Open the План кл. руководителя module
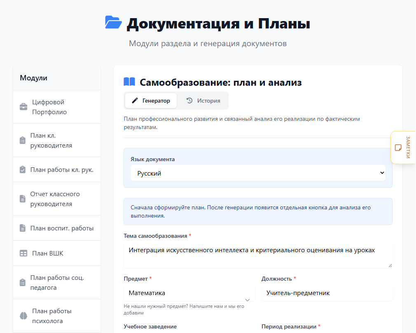The width and height of the screenshot is (416, 333). coord(57,140)
